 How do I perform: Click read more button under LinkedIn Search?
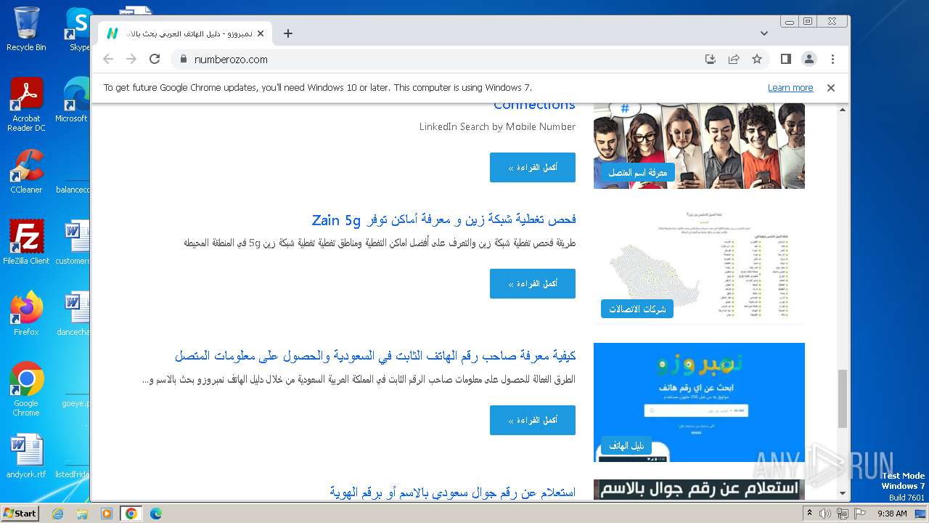(x=533, y=167)
